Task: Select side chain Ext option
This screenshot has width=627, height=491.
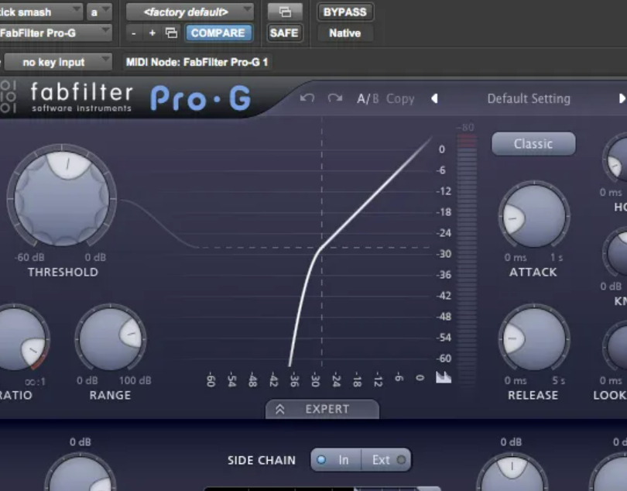Action: coord(387,460)
